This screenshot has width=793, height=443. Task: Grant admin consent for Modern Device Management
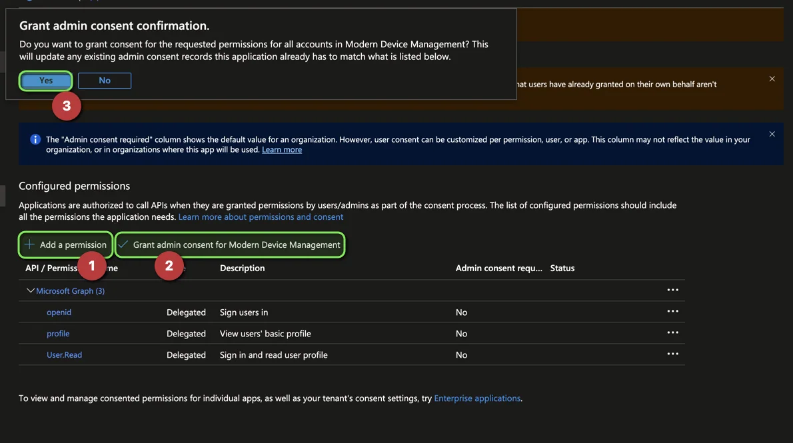[x=230, y=244]
